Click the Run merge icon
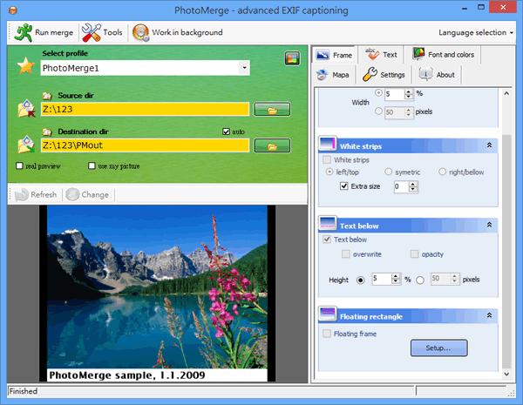The image size is (523, 405). [22, 32]
